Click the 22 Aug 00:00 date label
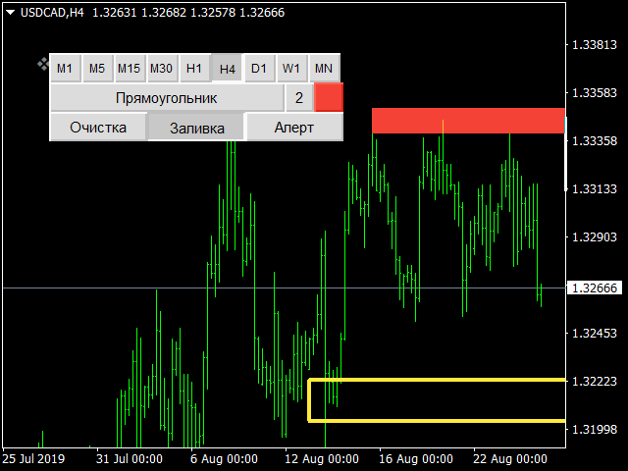 point(510,459)
